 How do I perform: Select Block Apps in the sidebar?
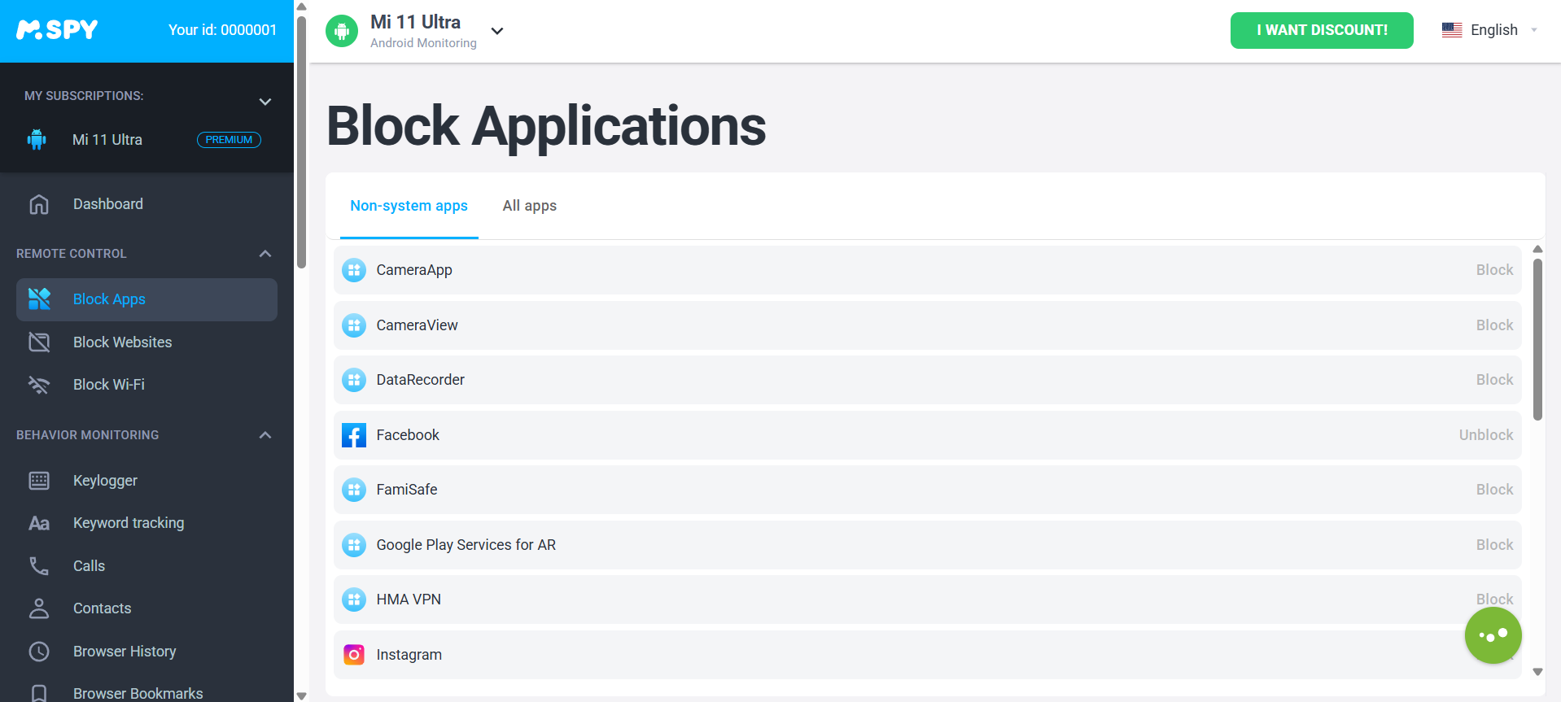(x=146, y=299)
